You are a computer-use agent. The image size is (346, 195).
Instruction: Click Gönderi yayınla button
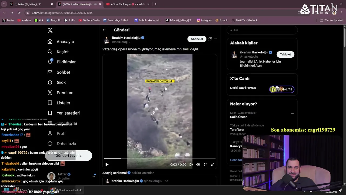(x=68, y=156)
